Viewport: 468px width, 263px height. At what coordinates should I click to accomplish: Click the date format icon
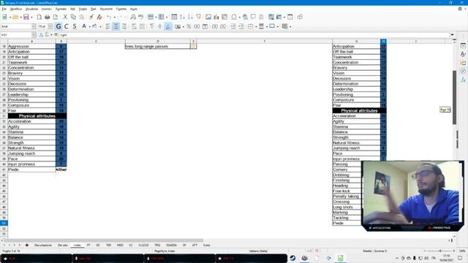205,26
